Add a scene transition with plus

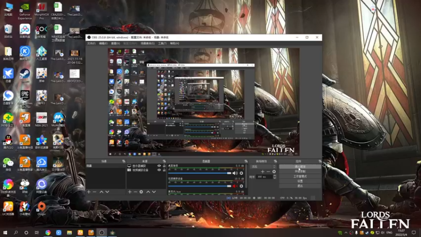coord(263,172)
